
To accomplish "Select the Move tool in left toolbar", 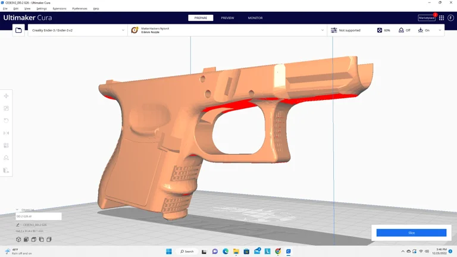I will [7, 96].
